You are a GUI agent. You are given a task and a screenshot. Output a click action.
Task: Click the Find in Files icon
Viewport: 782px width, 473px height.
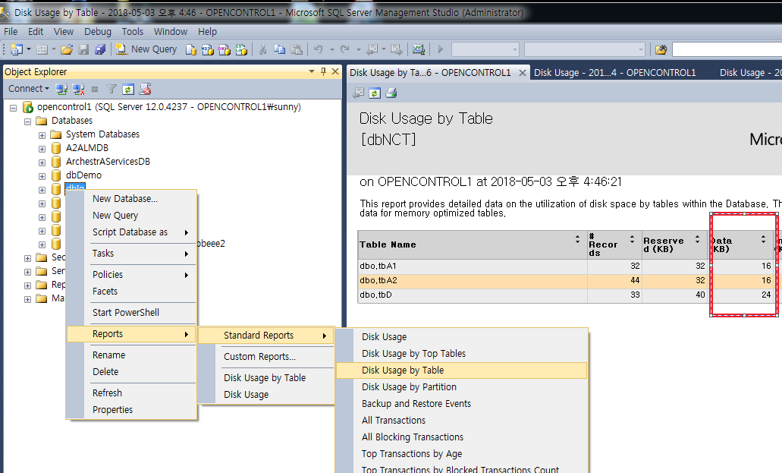(x=661, y=49)
